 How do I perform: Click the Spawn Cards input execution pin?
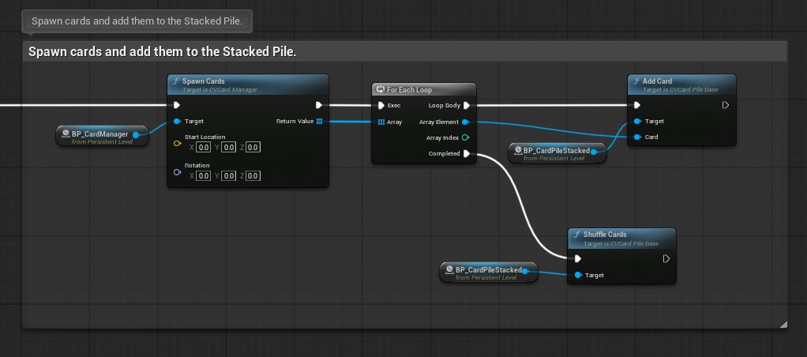(177, 105)
